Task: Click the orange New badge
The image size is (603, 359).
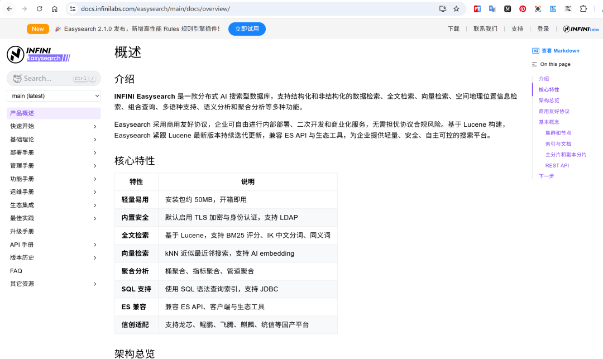Action: pos(38,29)
